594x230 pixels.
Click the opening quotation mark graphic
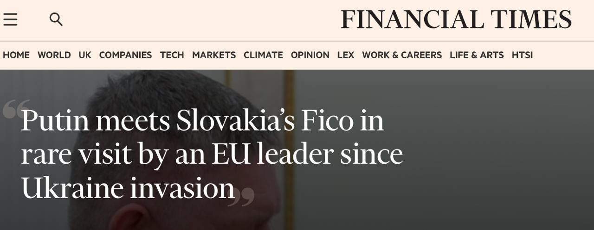click(x=16, y=109)
